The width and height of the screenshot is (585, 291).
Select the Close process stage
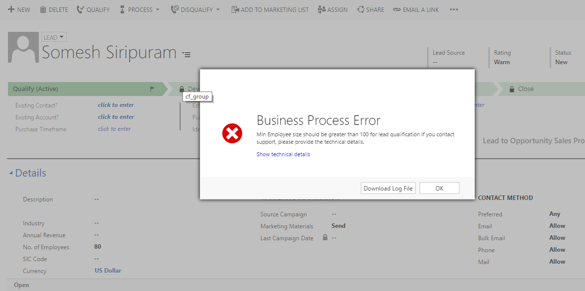(x=541, y=89)
